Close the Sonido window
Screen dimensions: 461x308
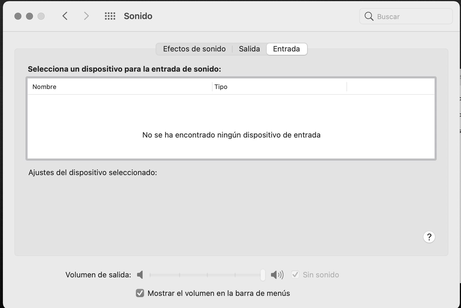tap(18, 16)
